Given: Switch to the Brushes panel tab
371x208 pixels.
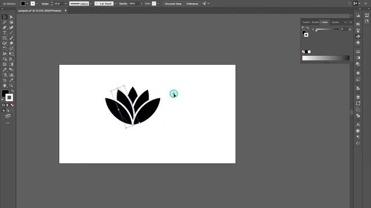Looking at the screenshot, I should (x=315, y=22).
